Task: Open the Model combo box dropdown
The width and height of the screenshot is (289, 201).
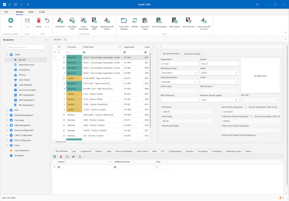Action: click(x=236, y=73)
